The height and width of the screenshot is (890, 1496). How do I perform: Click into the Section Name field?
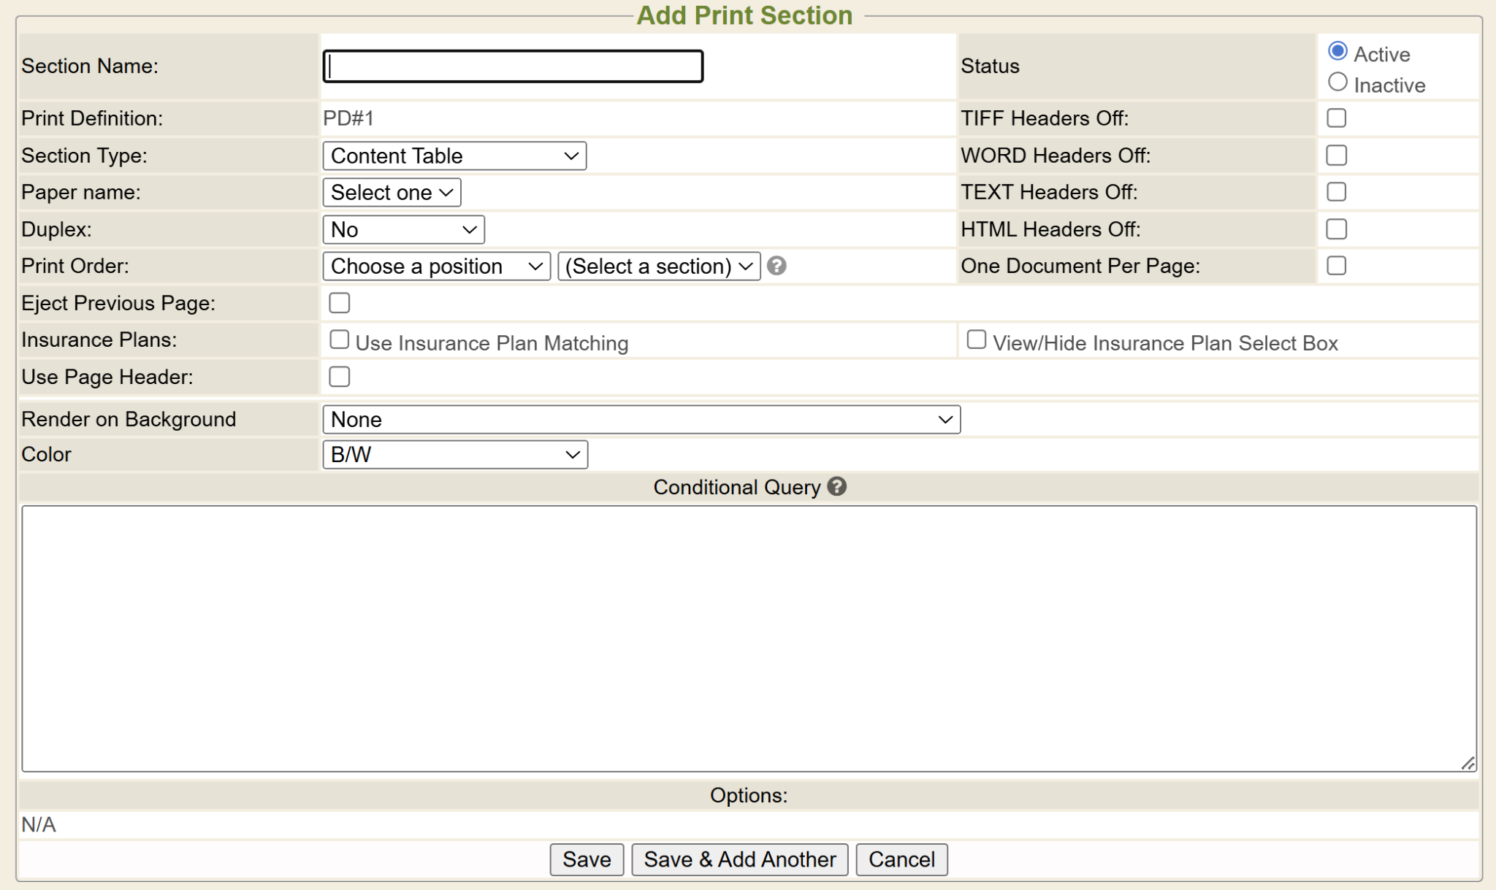tap(513, 66)
